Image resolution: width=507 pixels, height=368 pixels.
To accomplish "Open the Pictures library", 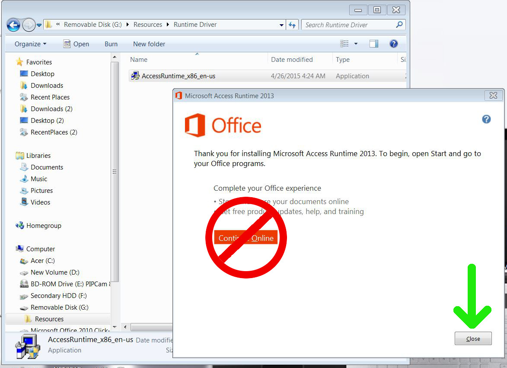I will click(x=42, y=190).
